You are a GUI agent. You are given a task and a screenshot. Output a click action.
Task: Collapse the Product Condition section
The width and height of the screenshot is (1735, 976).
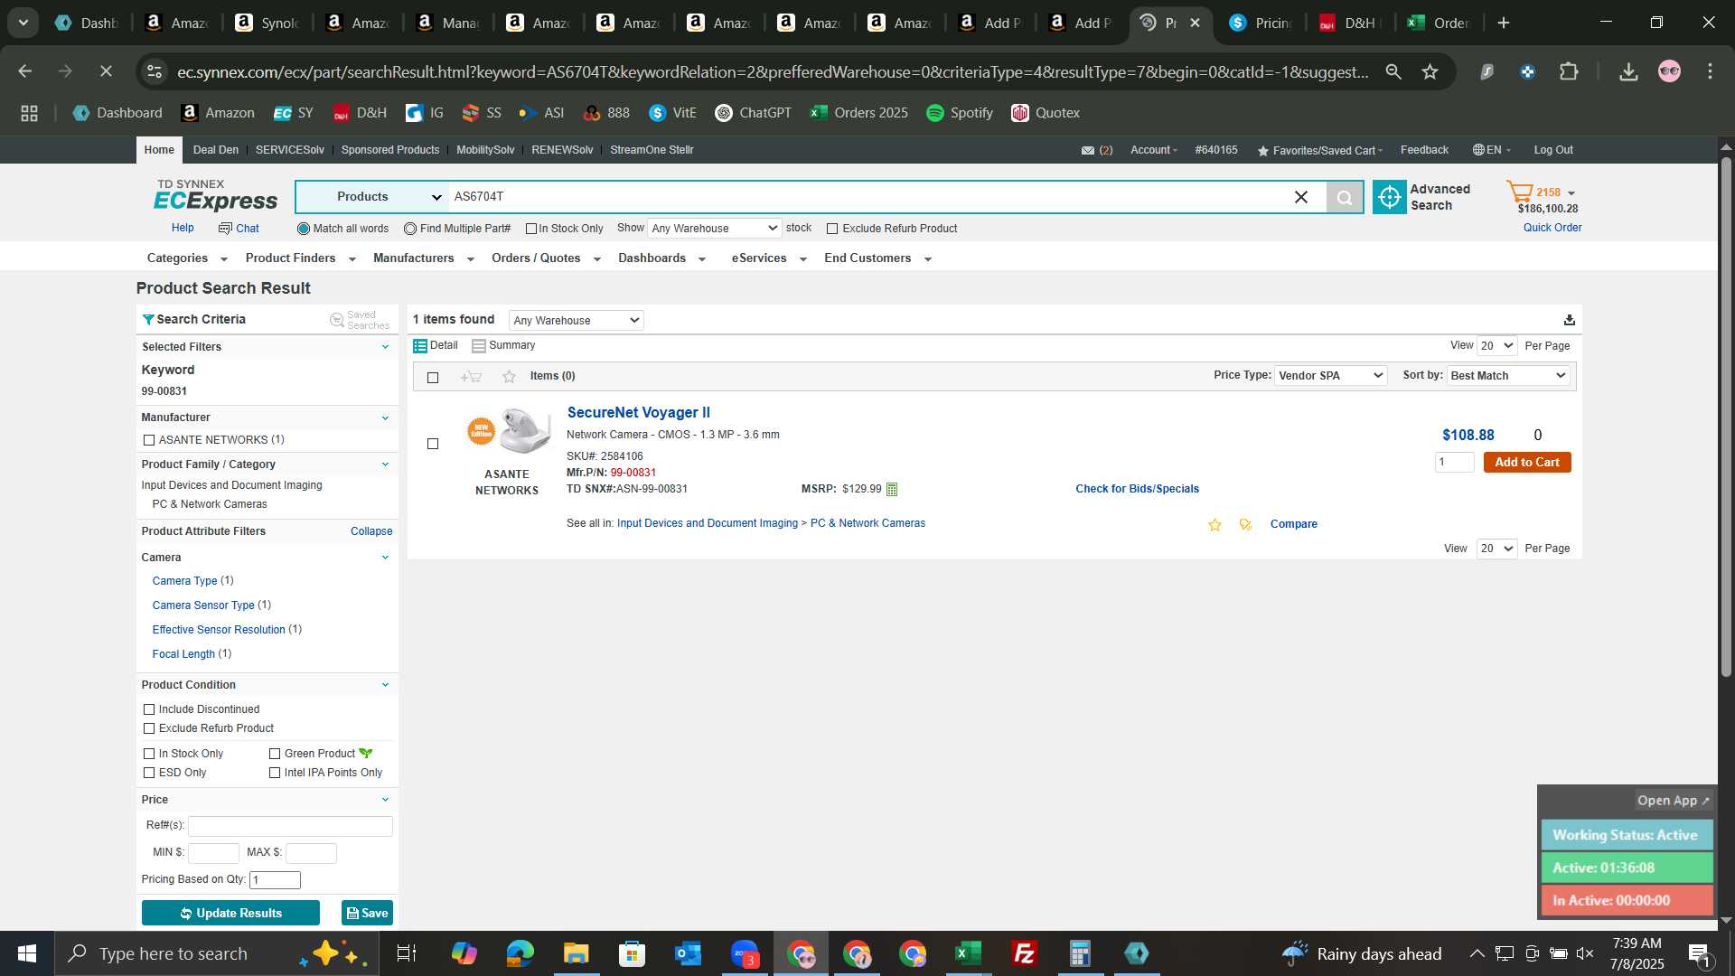385,685
